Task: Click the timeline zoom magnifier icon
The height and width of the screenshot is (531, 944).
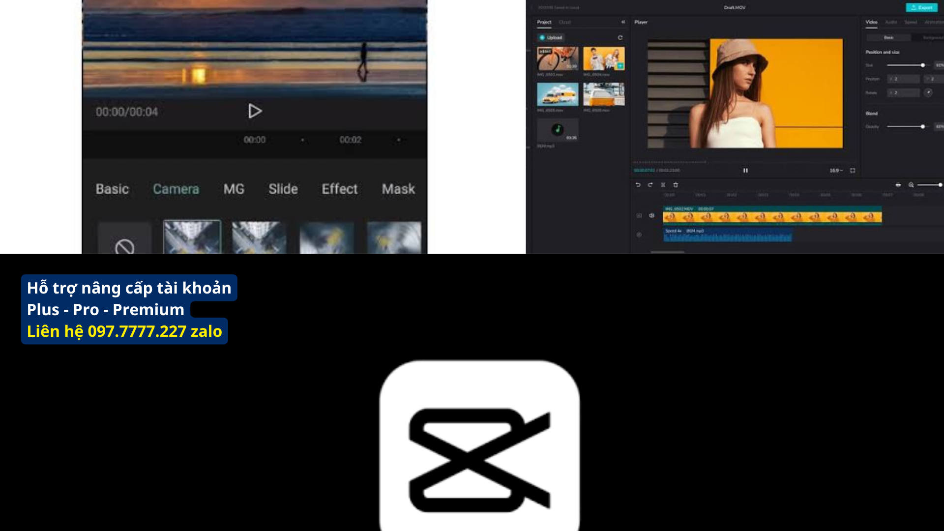Action: tap(911, 185)
